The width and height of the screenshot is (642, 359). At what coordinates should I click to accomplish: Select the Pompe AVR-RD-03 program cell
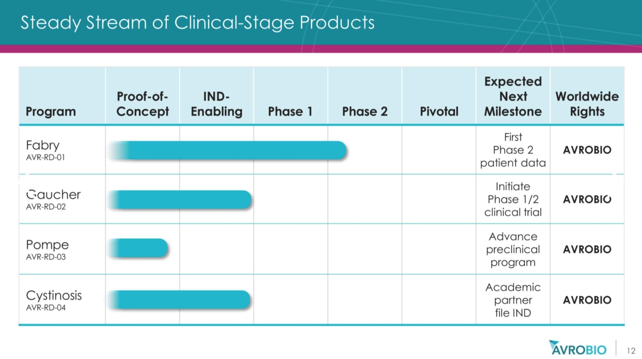pos(47,249)
